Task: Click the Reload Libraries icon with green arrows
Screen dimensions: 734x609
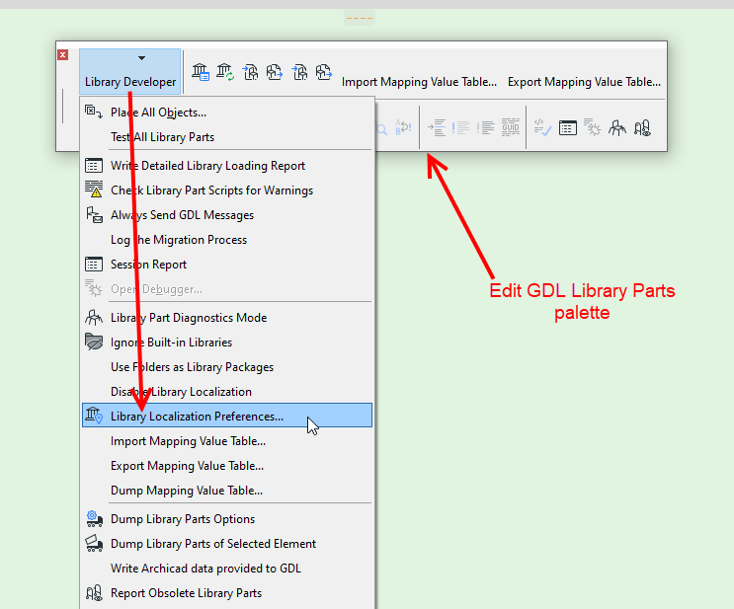Action: (x=225, y=72)
